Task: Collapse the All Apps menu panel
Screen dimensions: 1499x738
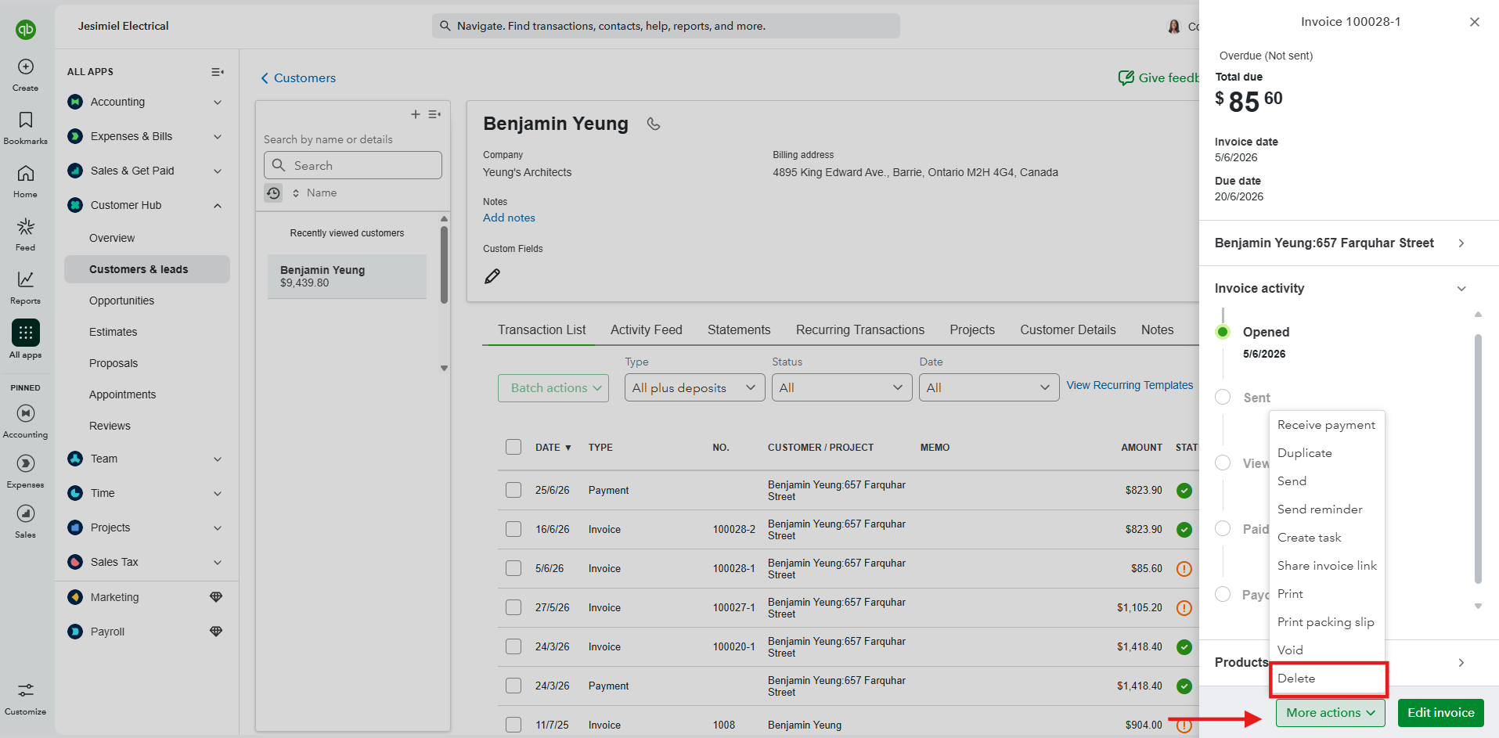Action: point(218,72)
